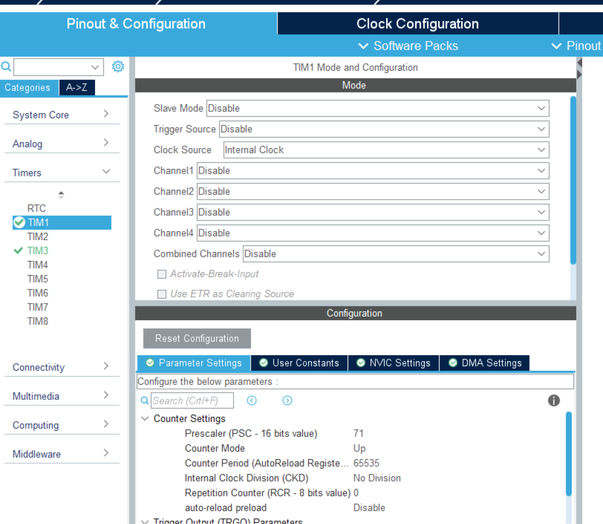This screenshot has height=524, width=603.
Task: Select the Categories tab
Action: [x=28, y=88]
